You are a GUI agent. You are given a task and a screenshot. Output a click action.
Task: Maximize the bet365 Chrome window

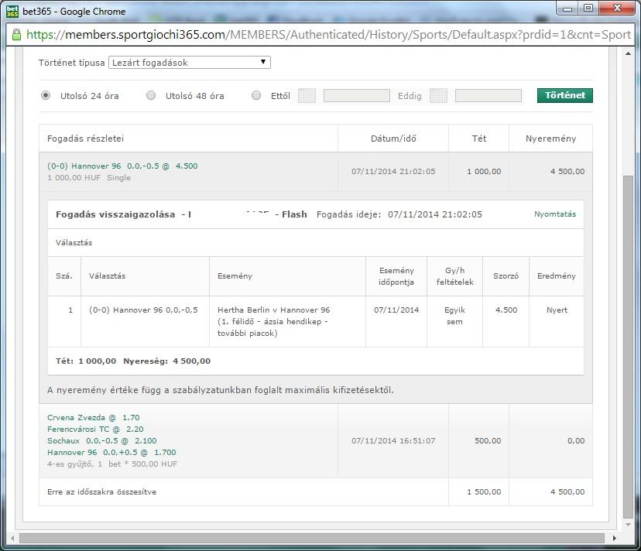click(x=588, y=9)
